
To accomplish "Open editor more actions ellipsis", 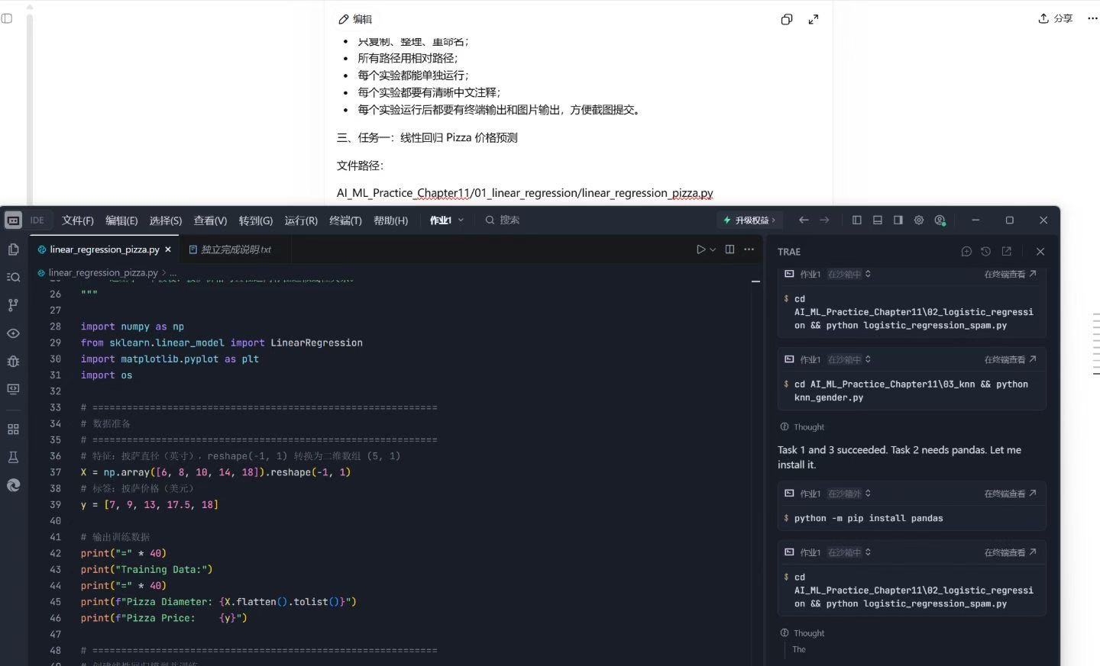I will pyautogui.click(x=749, y=249).
